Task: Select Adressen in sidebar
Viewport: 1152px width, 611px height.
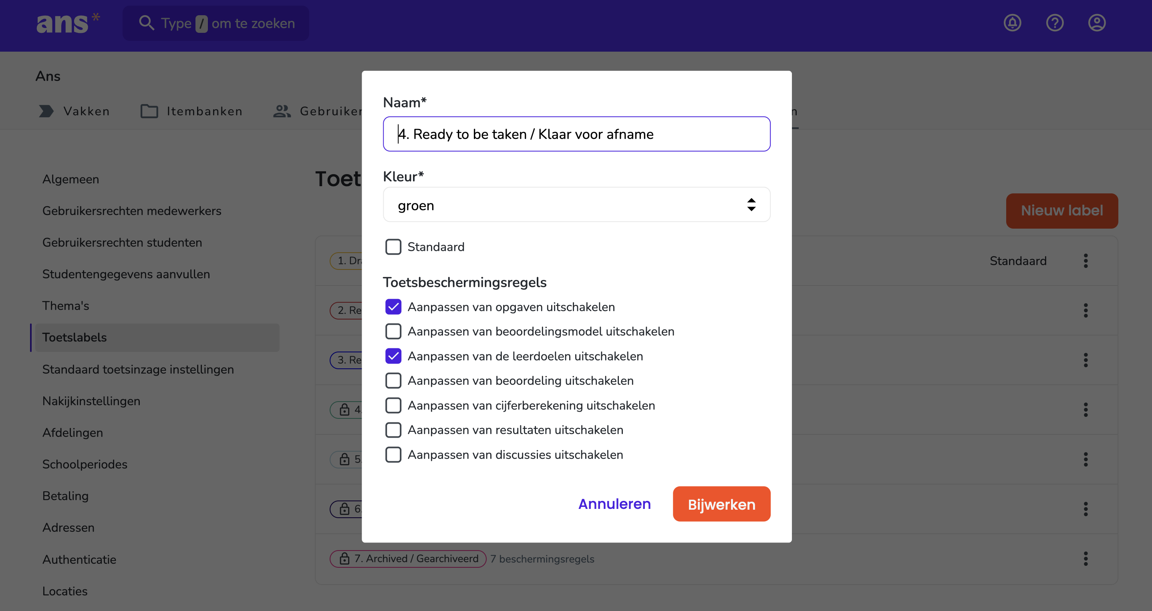Action: [68, 527]
